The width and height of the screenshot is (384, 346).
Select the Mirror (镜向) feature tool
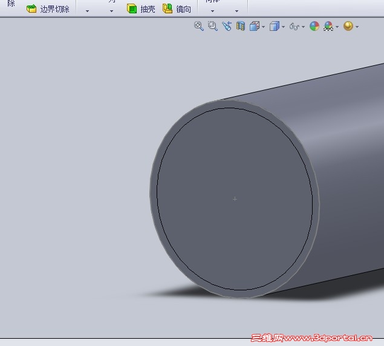(177, 9)
